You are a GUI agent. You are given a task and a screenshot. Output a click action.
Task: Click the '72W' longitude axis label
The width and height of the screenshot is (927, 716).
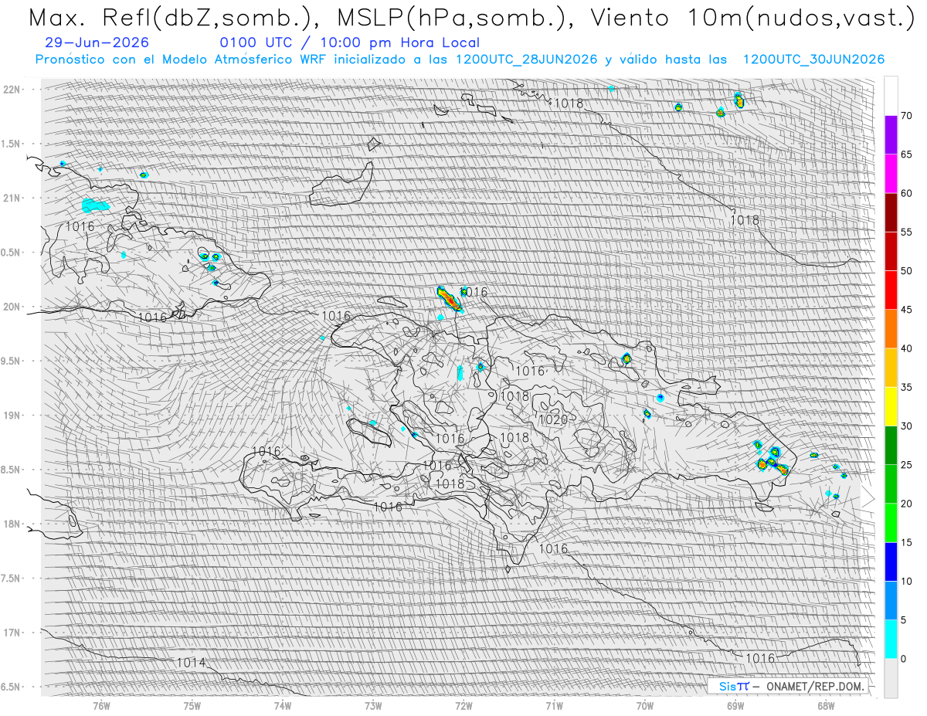(463, 705)
